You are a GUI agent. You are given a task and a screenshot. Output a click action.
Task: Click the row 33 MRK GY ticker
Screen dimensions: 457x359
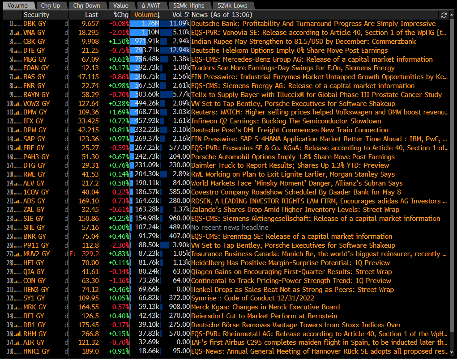pos(34,308)
